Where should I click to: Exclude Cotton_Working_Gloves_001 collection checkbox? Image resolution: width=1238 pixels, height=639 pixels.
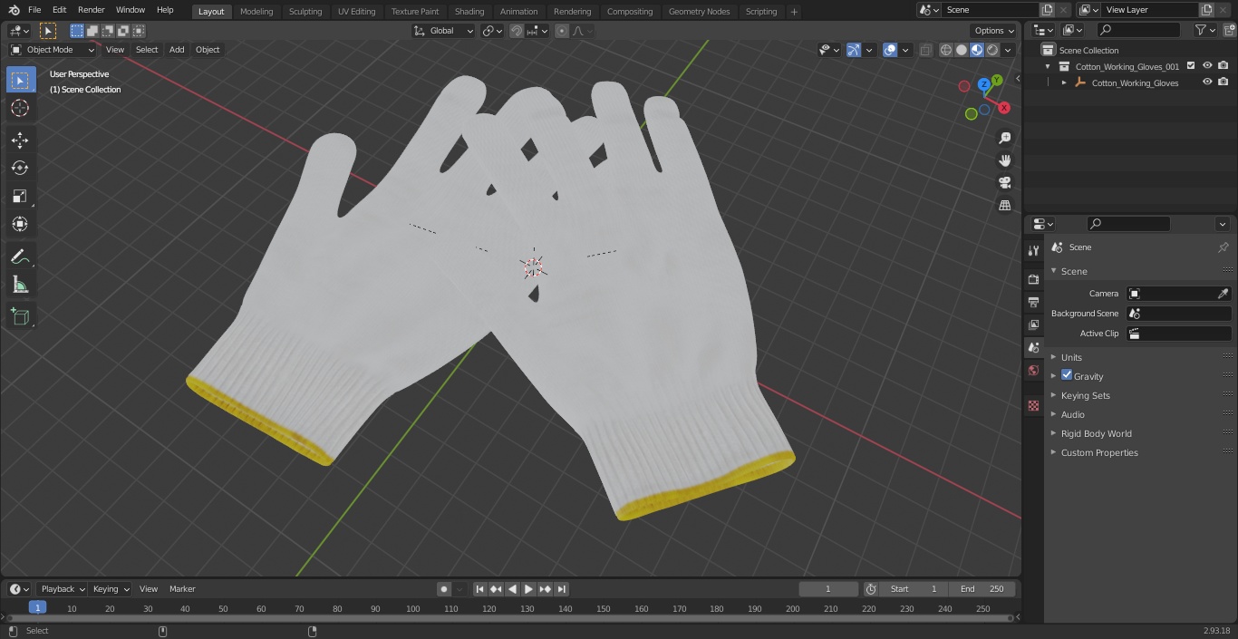point(1191,66)
